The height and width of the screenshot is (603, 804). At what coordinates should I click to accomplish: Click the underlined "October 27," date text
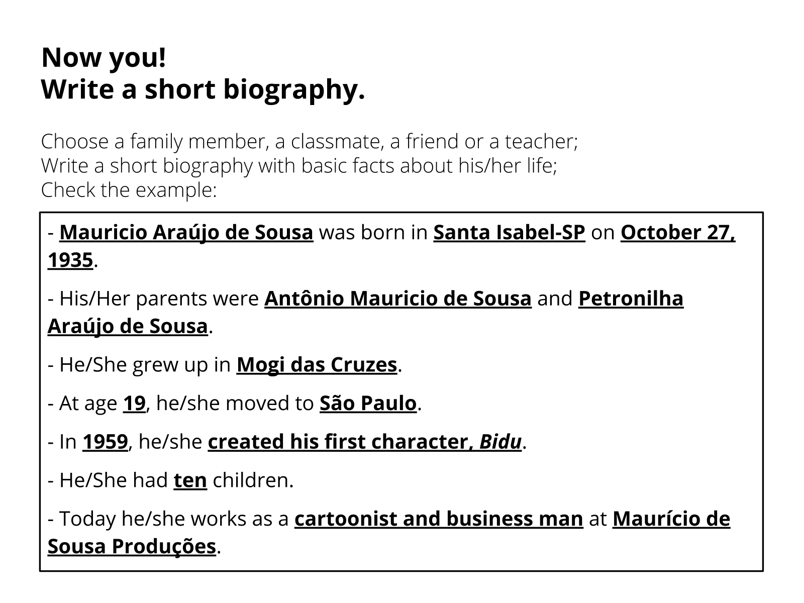pyautogui.click(x=677, y=233)
